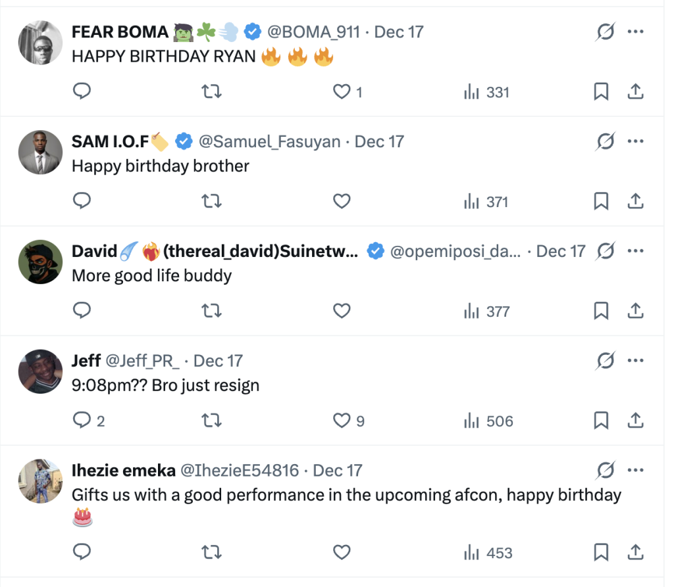Click the Grok actions icon on Jeff's tweet
The width and height of the screenshot is (674, 587).
coord(605,360)
